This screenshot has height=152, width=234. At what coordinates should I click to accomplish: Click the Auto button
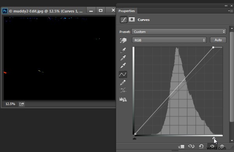pos(218,40)
